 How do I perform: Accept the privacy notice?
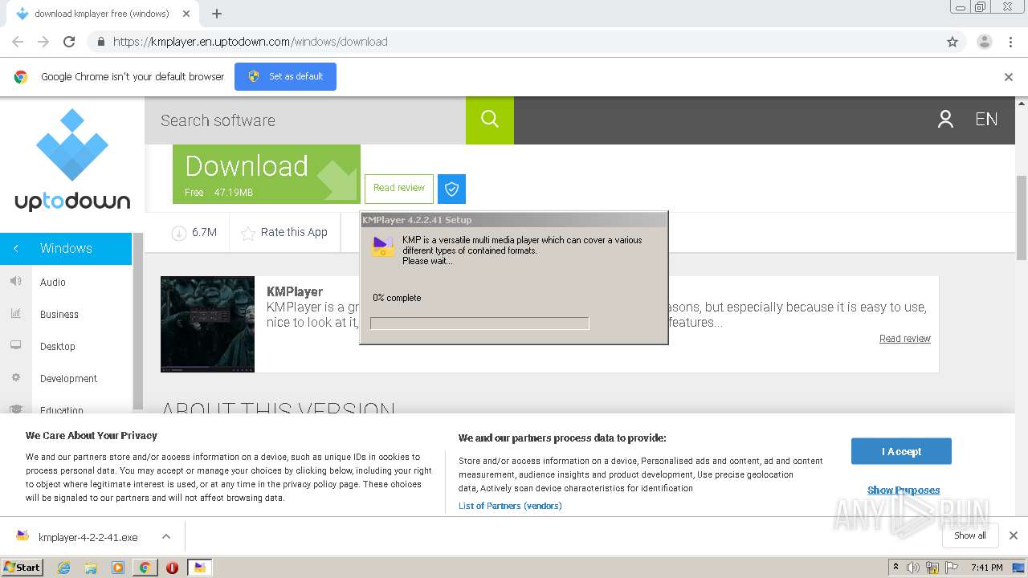pos(901,451)
